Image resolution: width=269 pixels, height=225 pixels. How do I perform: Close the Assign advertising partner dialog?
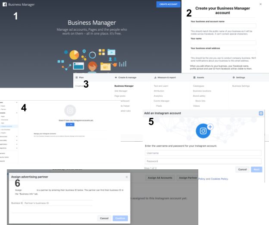(x=127, y=177)
